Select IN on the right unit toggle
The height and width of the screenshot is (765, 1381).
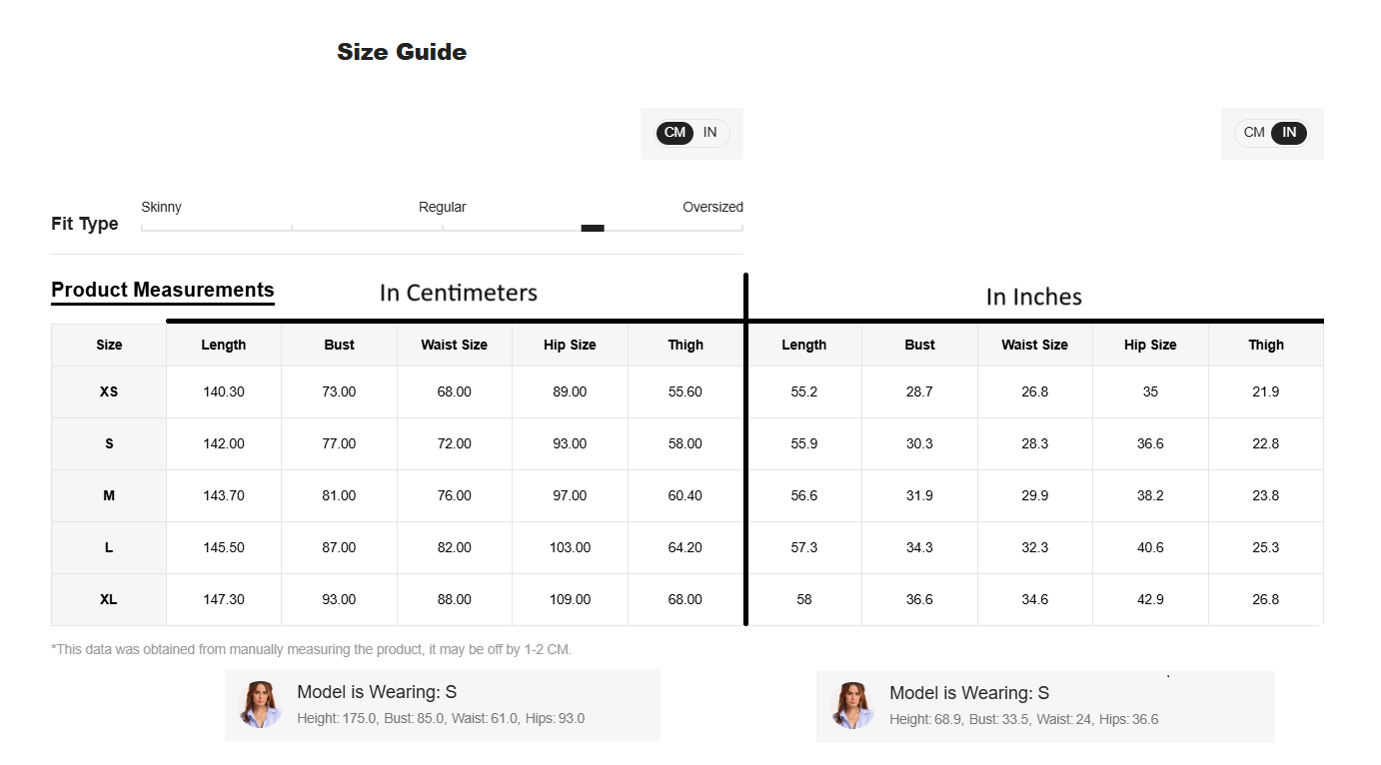[x=1289, y=133]
